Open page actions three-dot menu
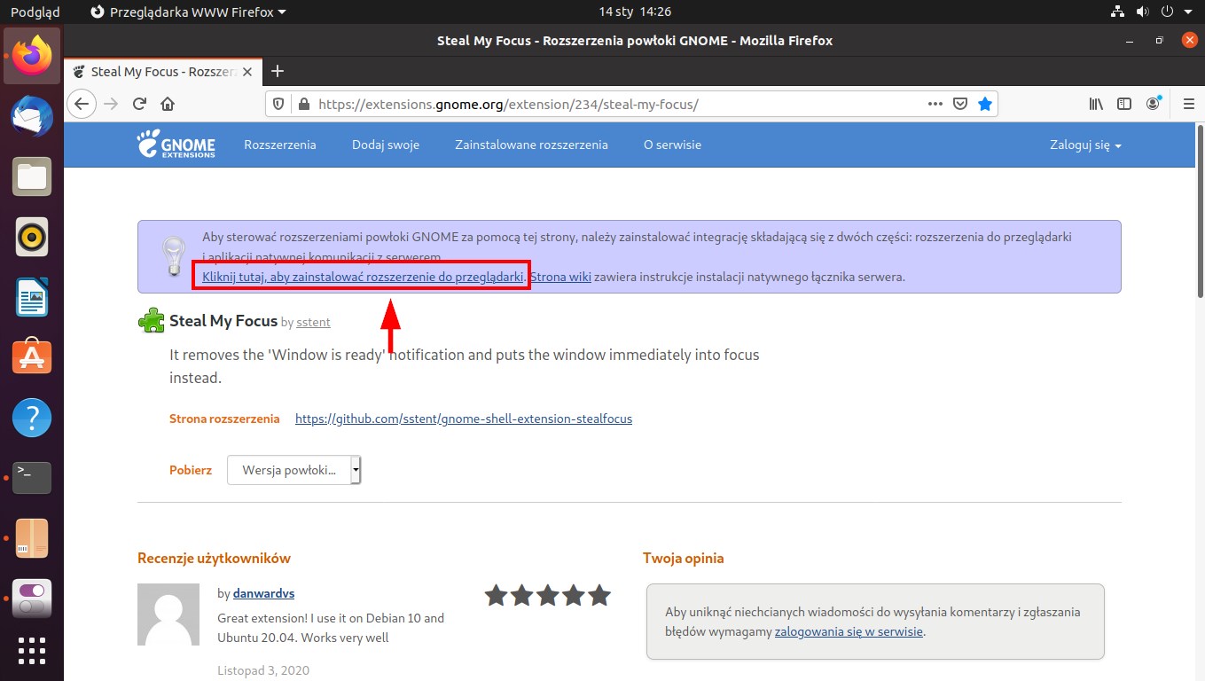 (x=935, y=104)
